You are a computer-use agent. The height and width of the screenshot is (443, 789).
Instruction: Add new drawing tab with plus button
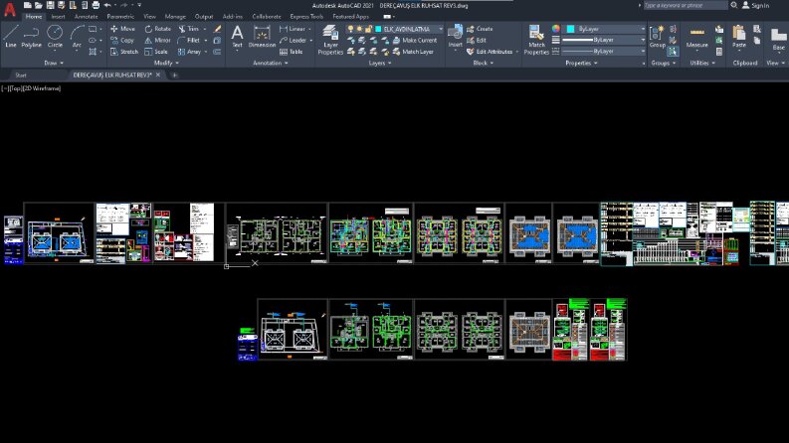(x=174, y=74)
